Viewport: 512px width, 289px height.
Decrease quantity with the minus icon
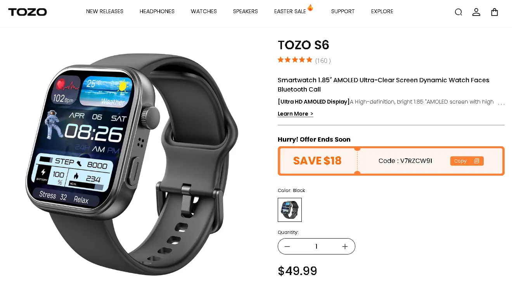click(287, 246)
